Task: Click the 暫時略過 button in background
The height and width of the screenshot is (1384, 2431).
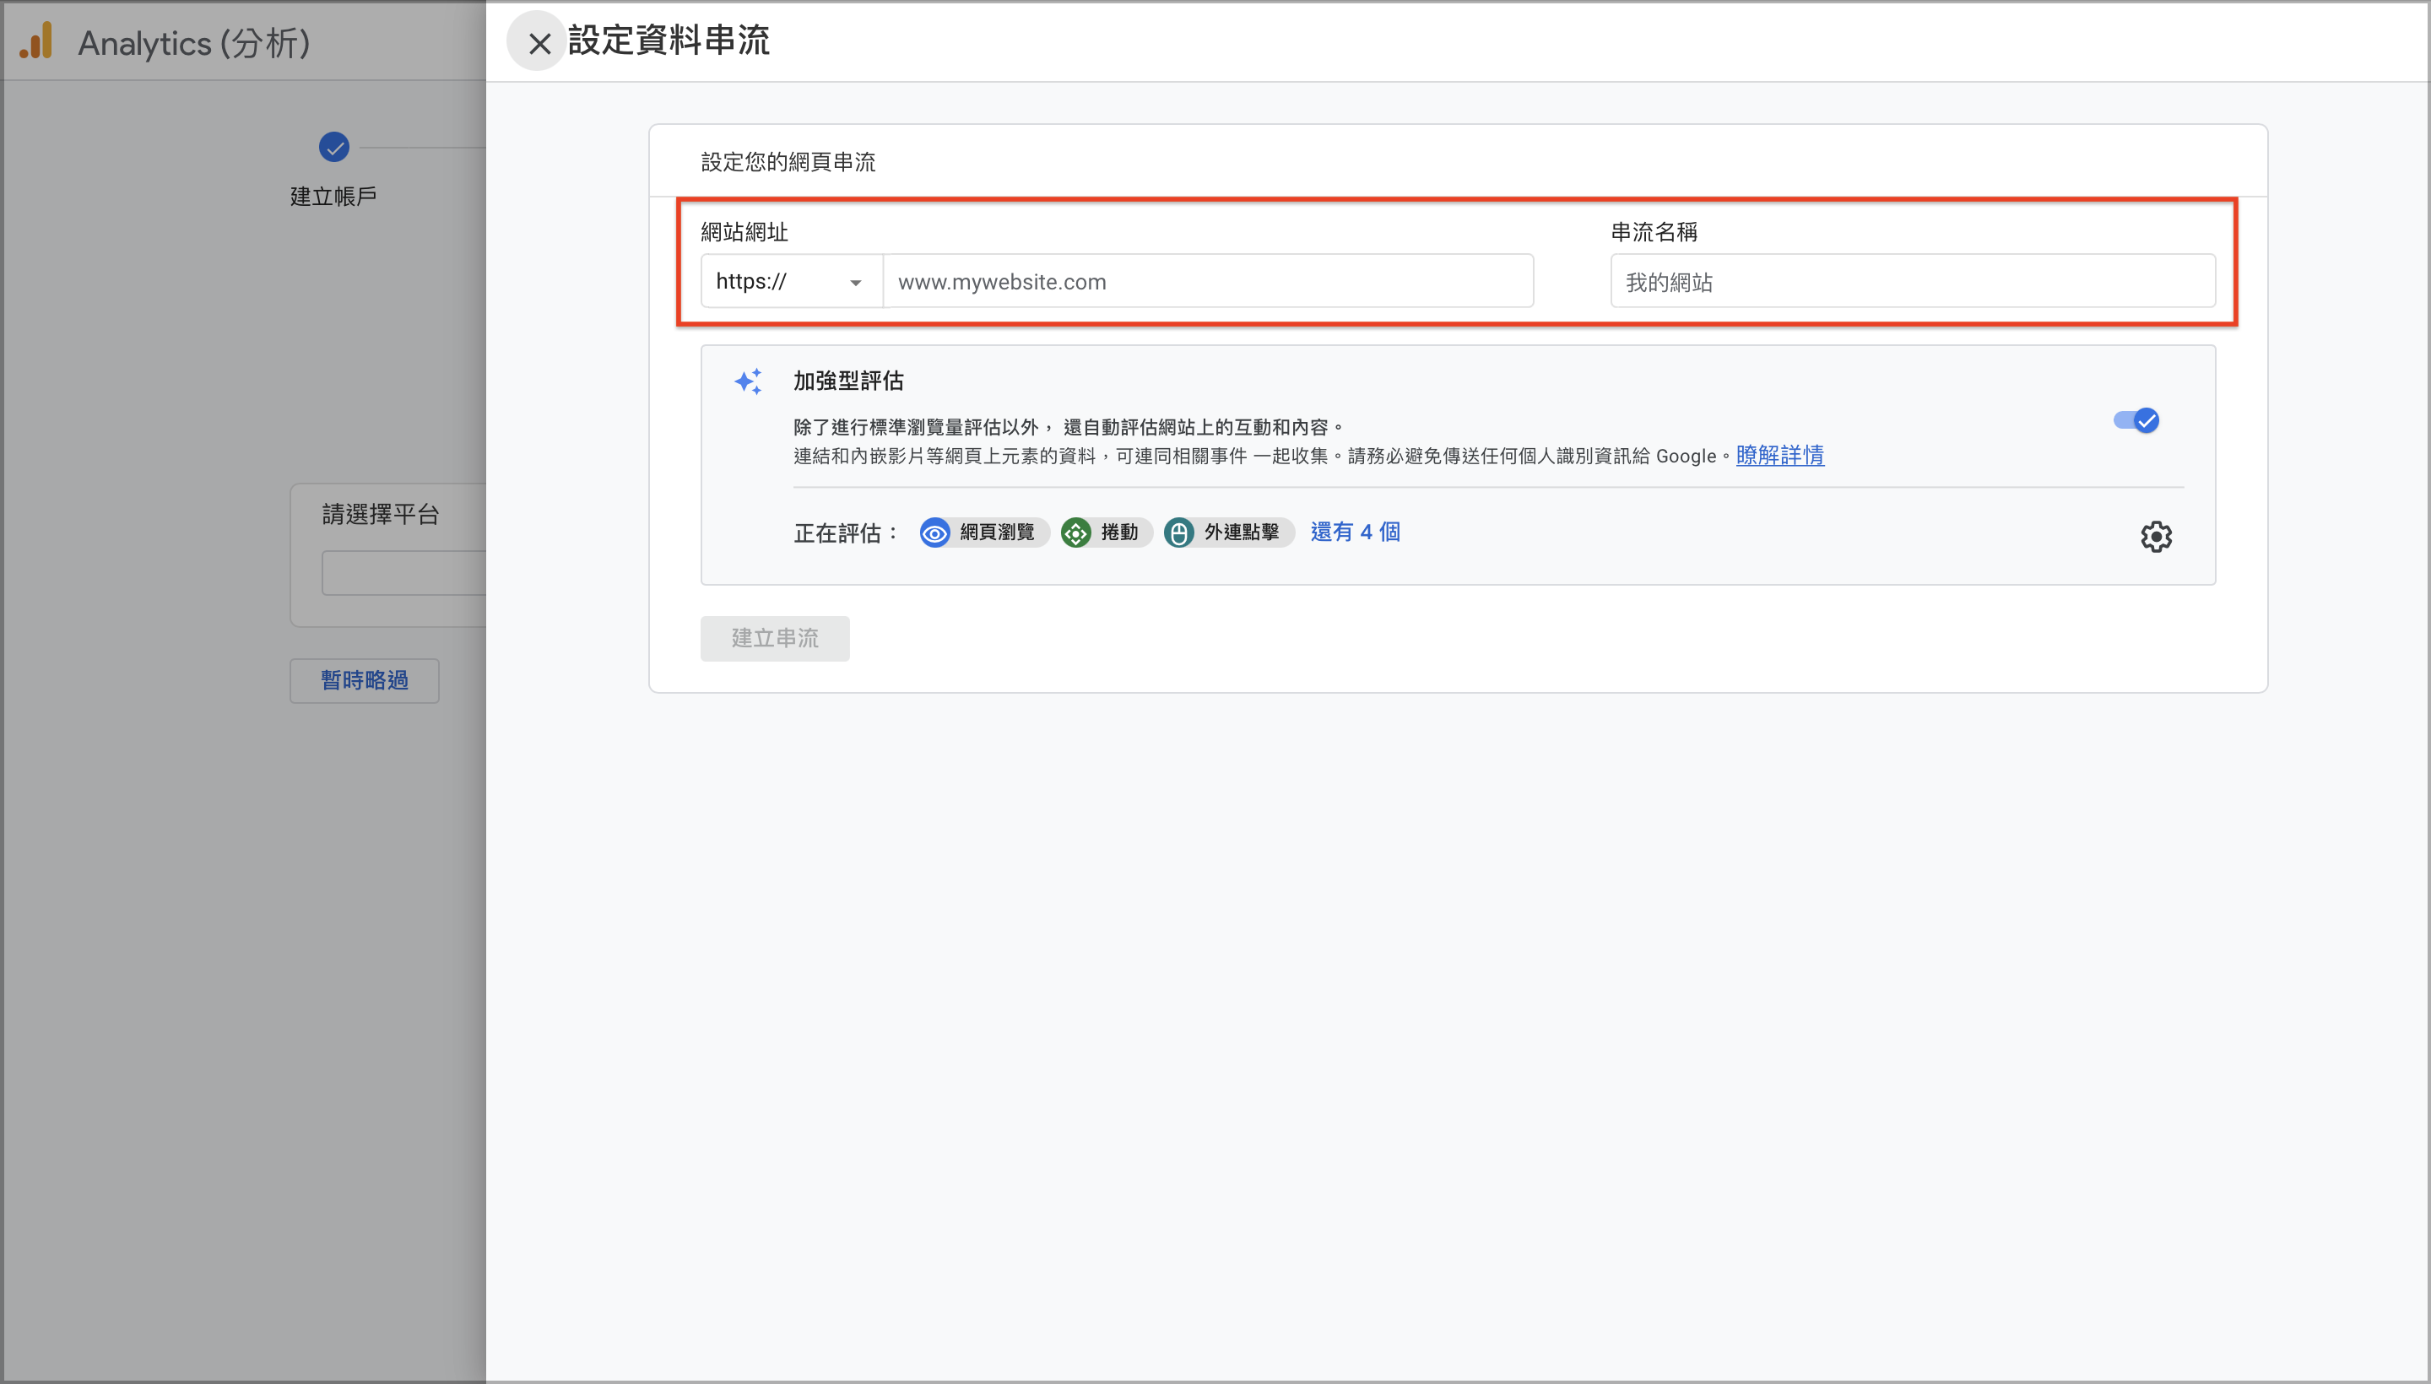Action: pos(364,680)
